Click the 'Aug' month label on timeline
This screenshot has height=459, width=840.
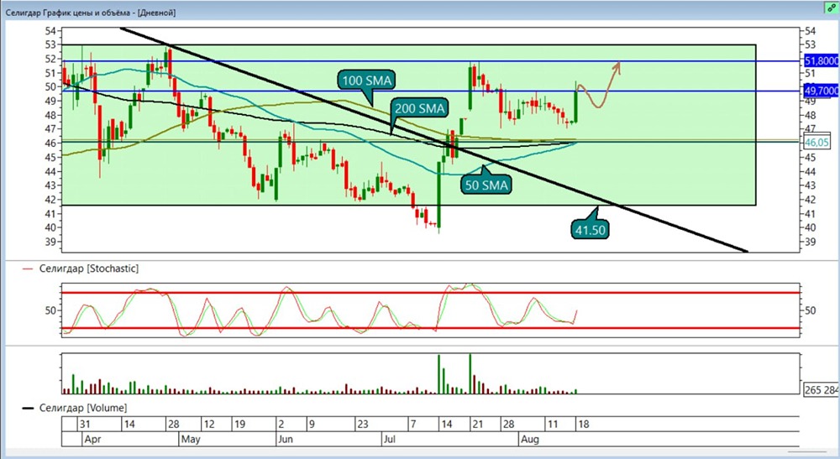pos(530,439)
